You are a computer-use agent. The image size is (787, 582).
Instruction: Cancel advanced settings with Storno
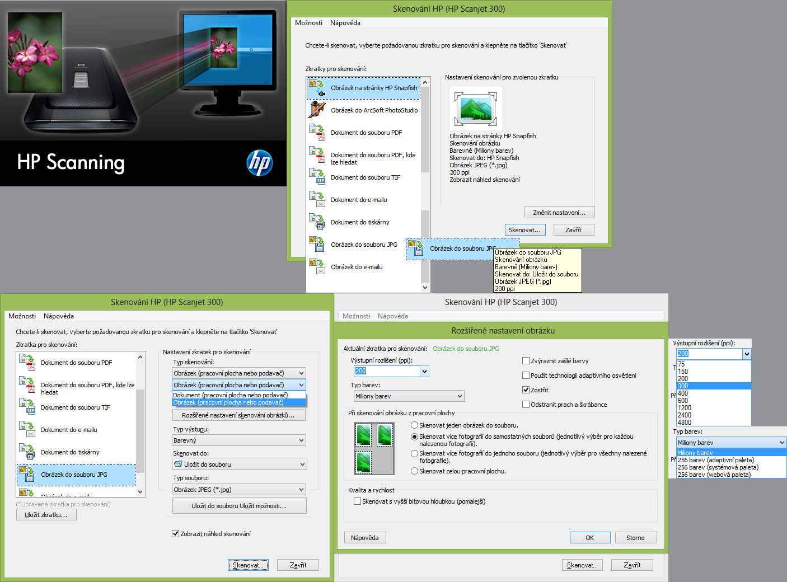635,538
